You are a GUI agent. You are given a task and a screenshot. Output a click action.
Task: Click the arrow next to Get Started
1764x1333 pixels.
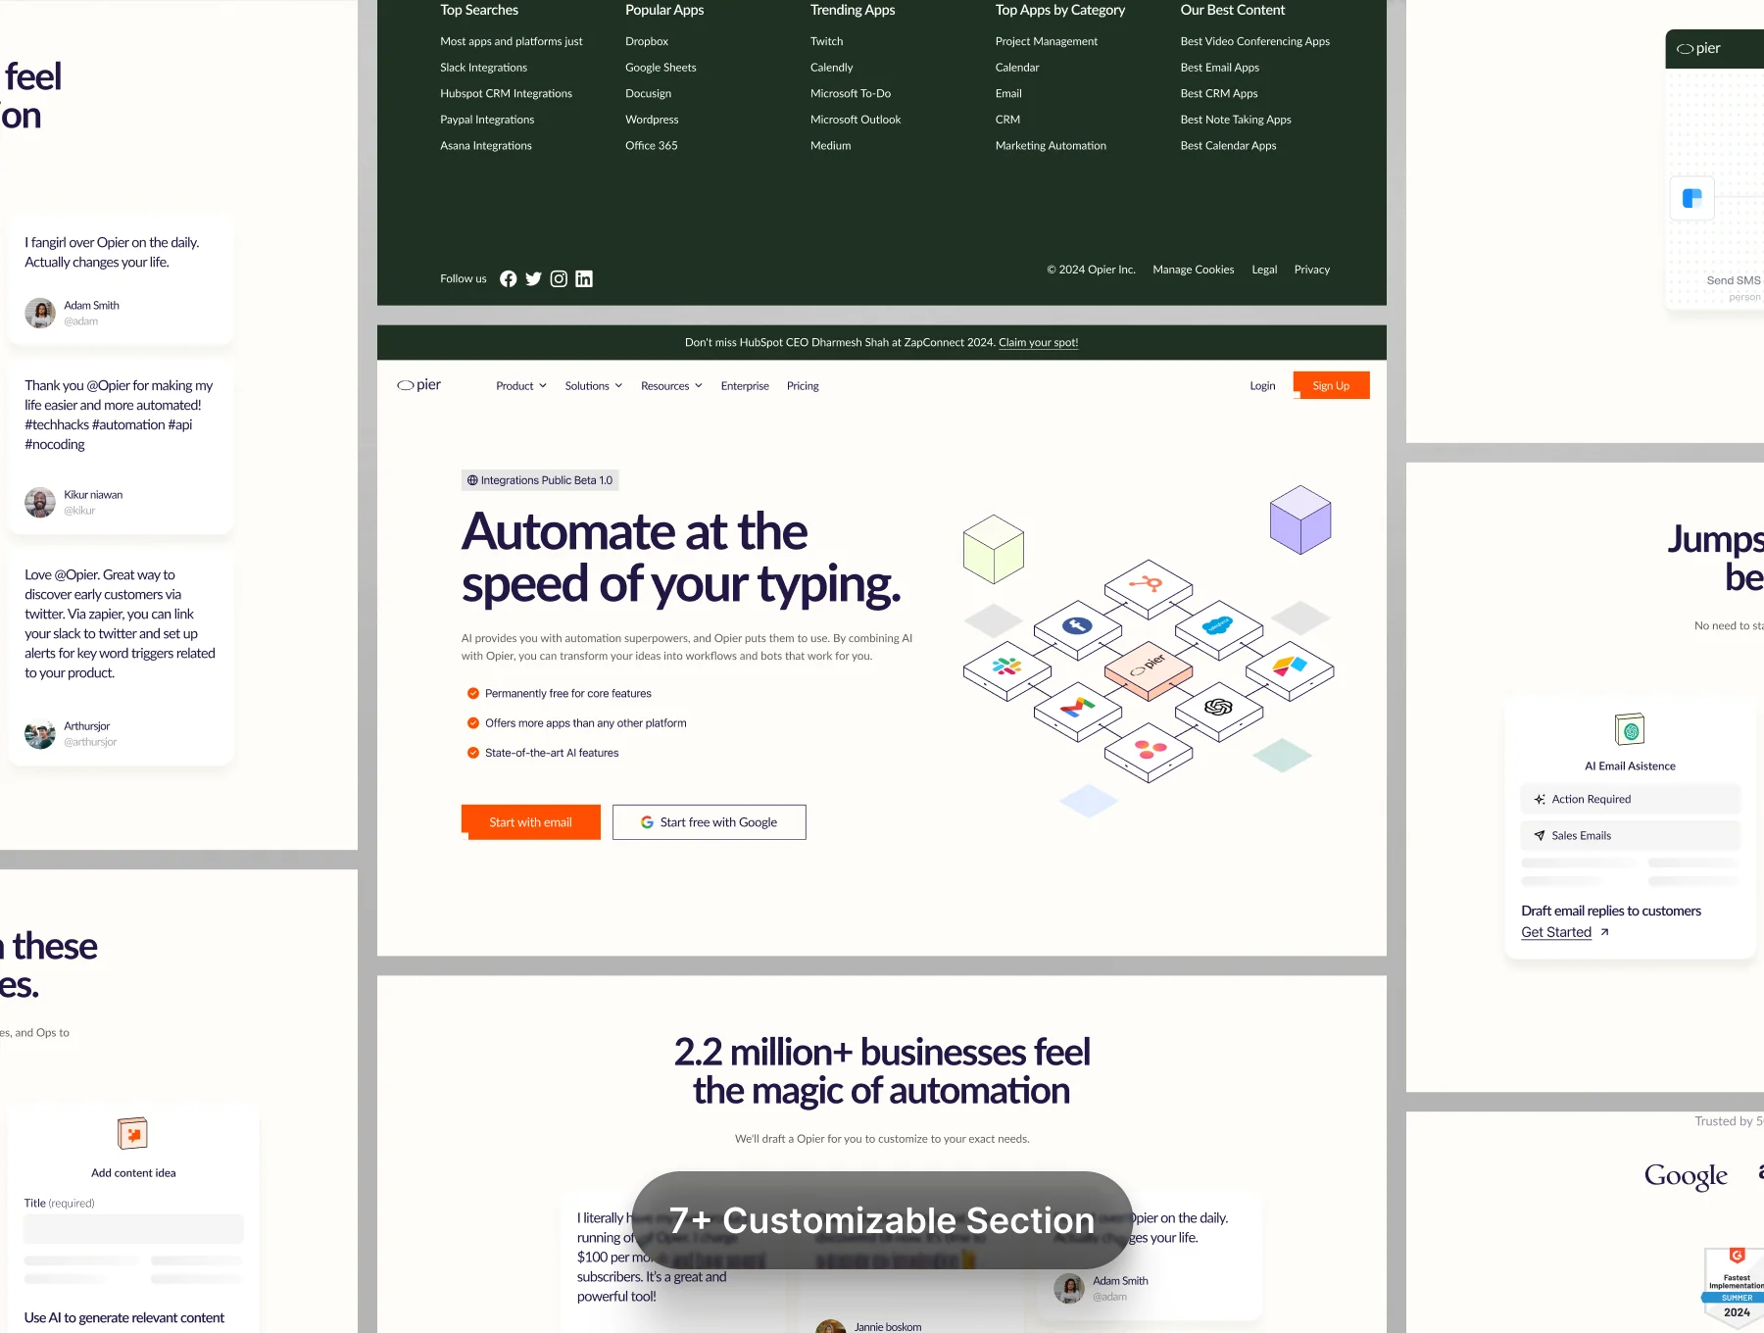1604,932
